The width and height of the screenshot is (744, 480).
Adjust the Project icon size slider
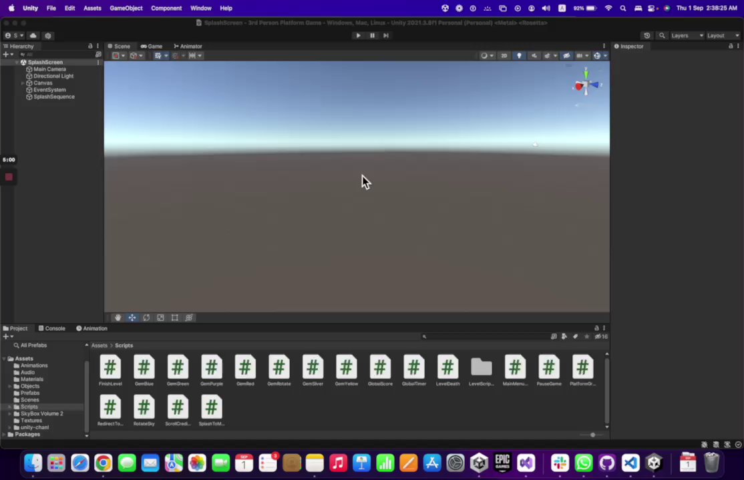pos(592,435)
